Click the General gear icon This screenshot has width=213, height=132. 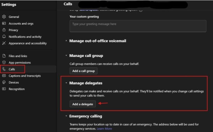coord(4,17)
